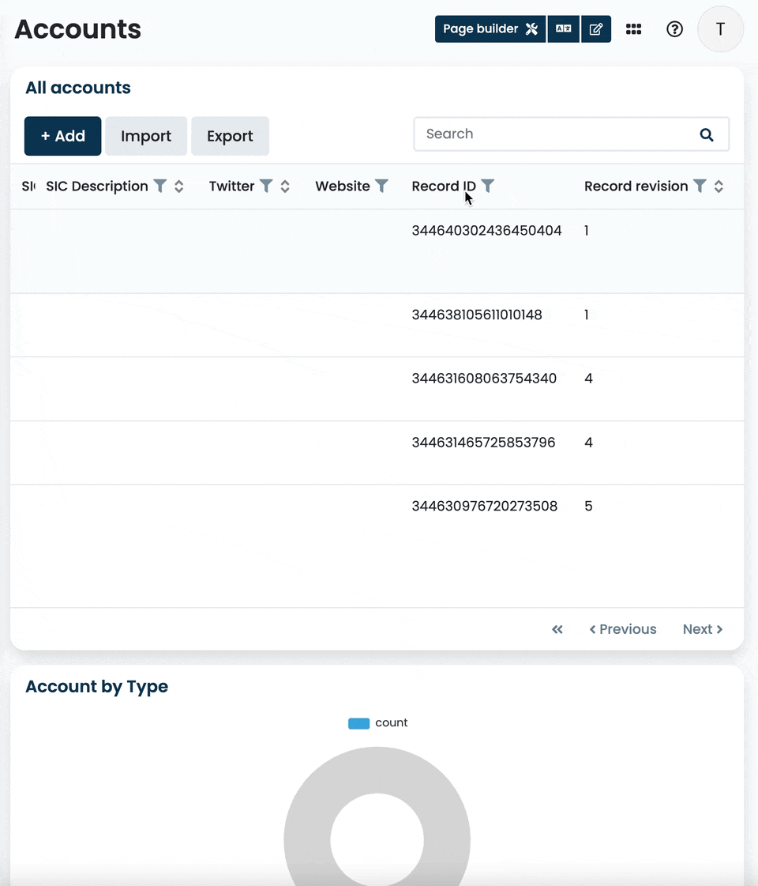Open the help question mark icon
Image resolution: width=758 pixels, height=886 pixels.
(674, 28)
